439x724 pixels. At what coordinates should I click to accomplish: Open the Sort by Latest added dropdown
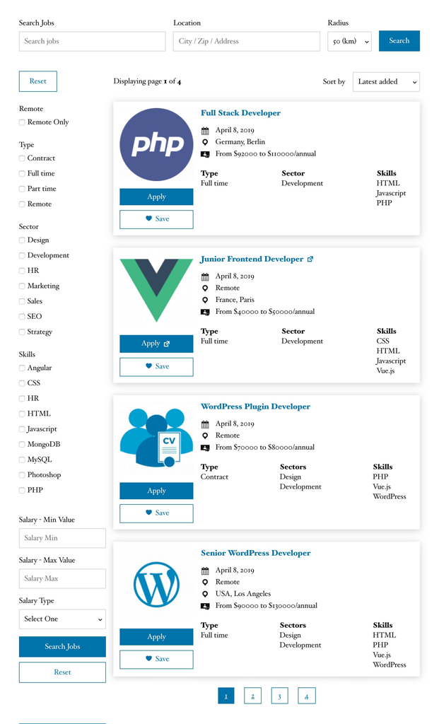386,81
